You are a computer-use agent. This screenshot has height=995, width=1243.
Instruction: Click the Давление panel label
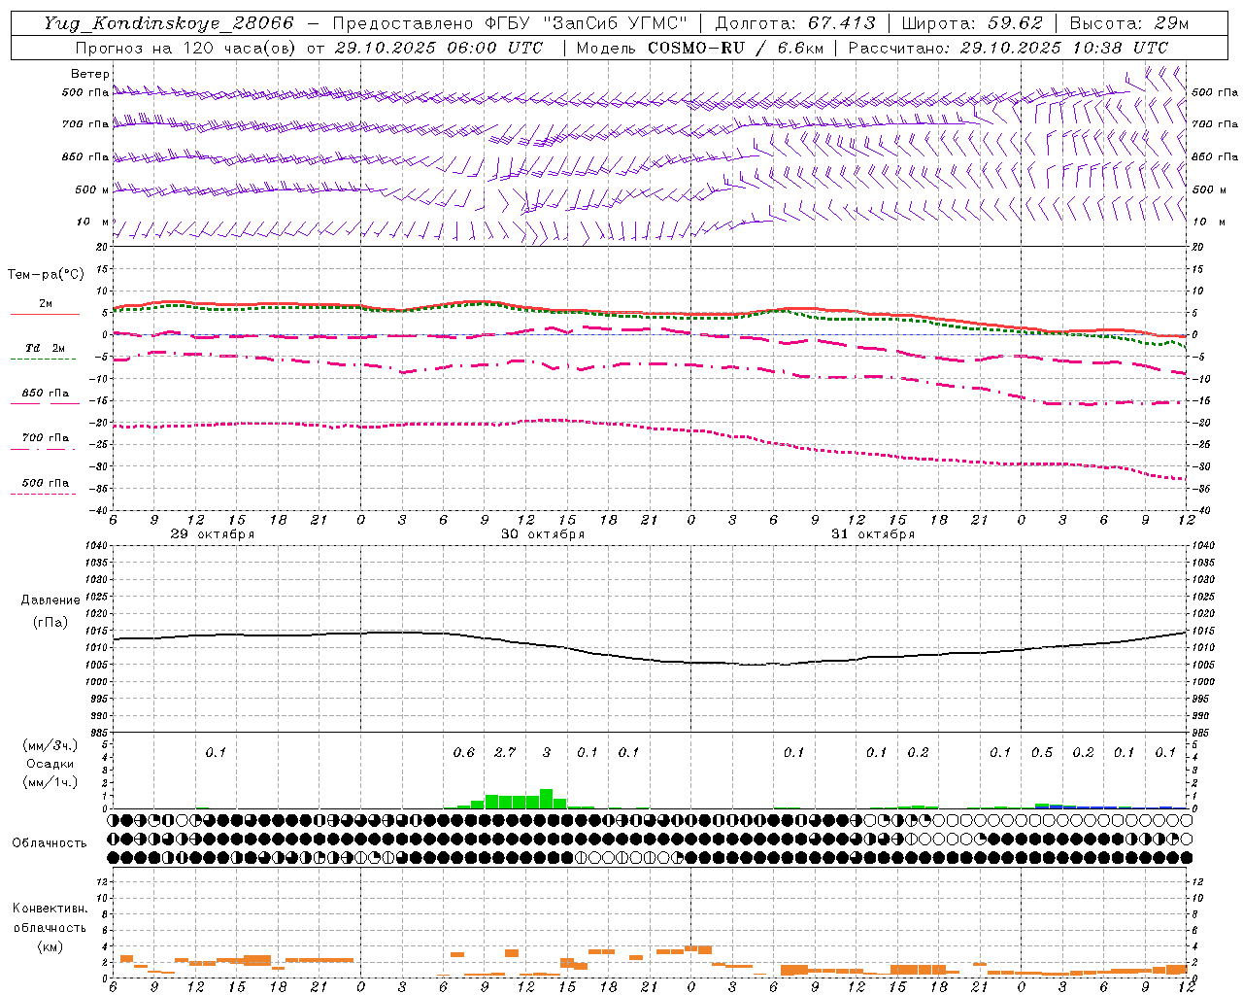[50, 600]
